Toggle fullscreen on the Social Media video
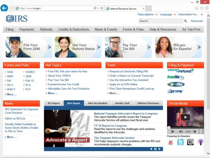Viewport: 210px width, 158px height. [201, 132]
